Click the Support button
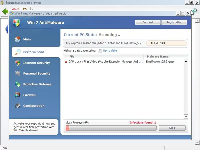Screen dimensions: 200x150 (148, 22)
